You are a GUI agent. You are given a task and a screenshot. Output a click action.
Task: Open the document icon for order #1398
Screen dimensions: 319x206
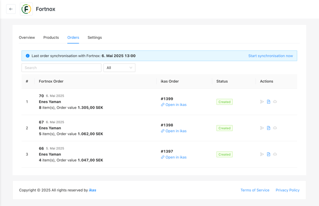point(268,128)
